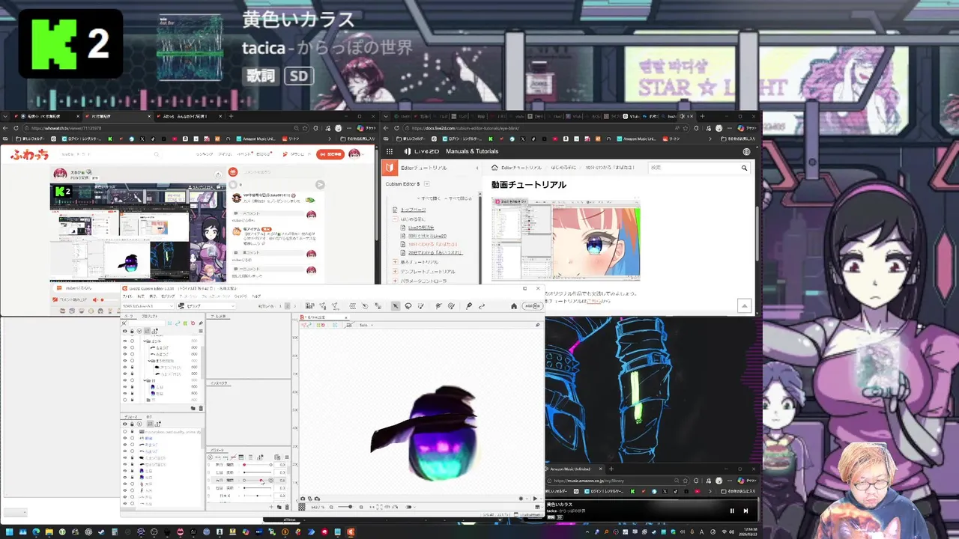Select the Arrow selection tool in Cubism toolbar
Viewport: 959px width, 539px height.
pyautogui.click(x=395, y=306)
